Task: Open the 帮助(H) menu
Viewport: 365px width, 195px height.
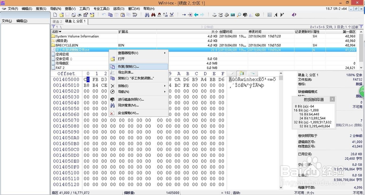Action: coord(149,9)
